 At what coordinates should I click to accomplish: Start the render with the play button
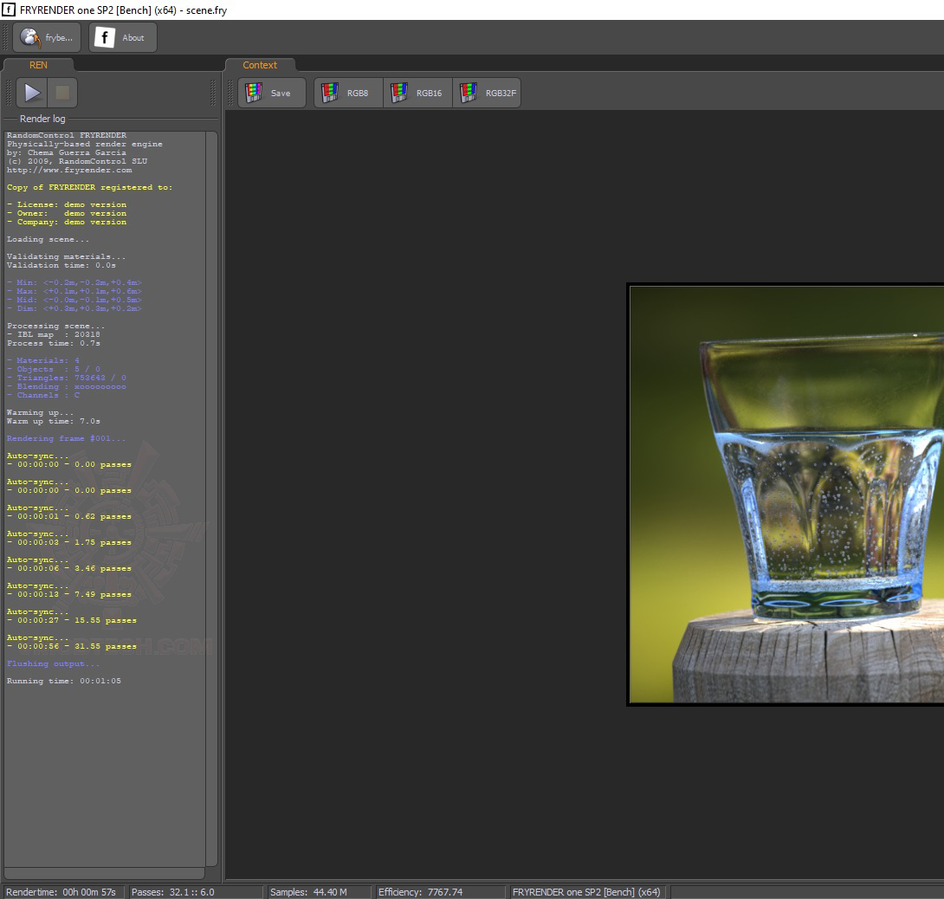click(x=31, y=93)
